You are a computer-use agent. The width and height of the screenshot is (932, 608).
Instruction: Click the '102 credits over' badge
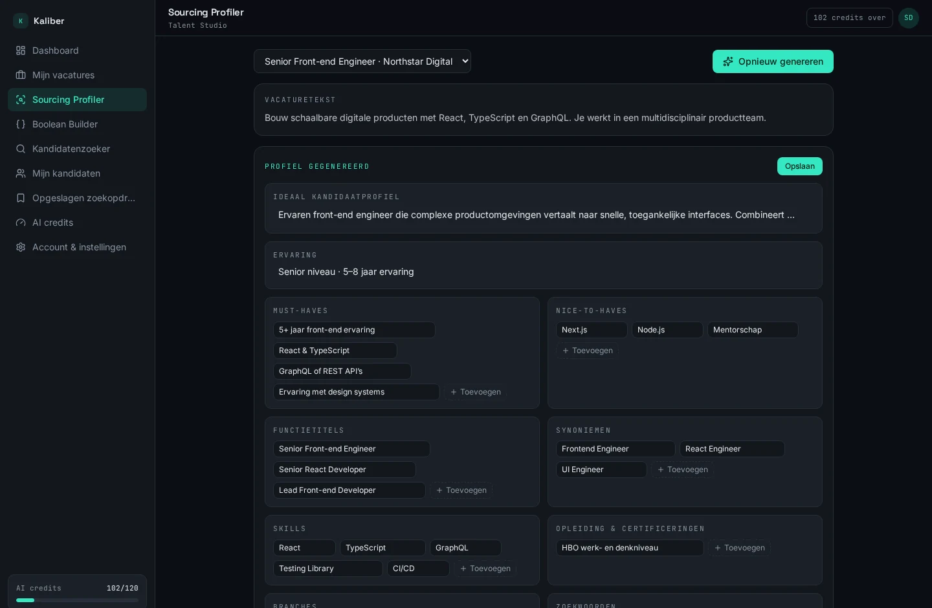(850, 18)
